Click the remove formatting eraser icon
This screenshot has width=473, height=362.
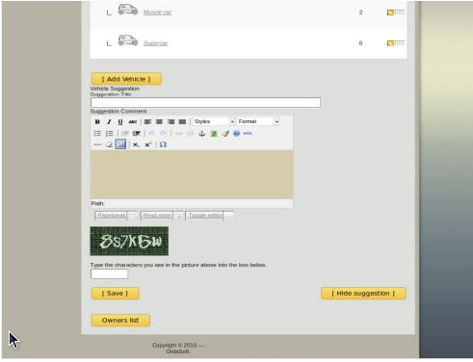[109, 145]
